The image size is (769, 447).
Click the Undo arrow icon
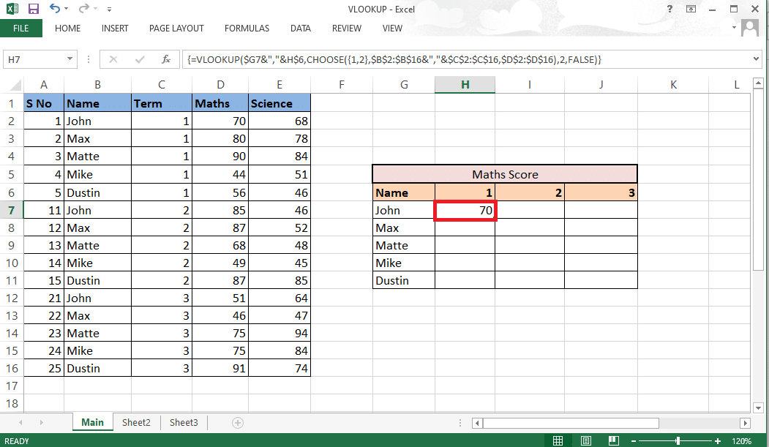54,8
